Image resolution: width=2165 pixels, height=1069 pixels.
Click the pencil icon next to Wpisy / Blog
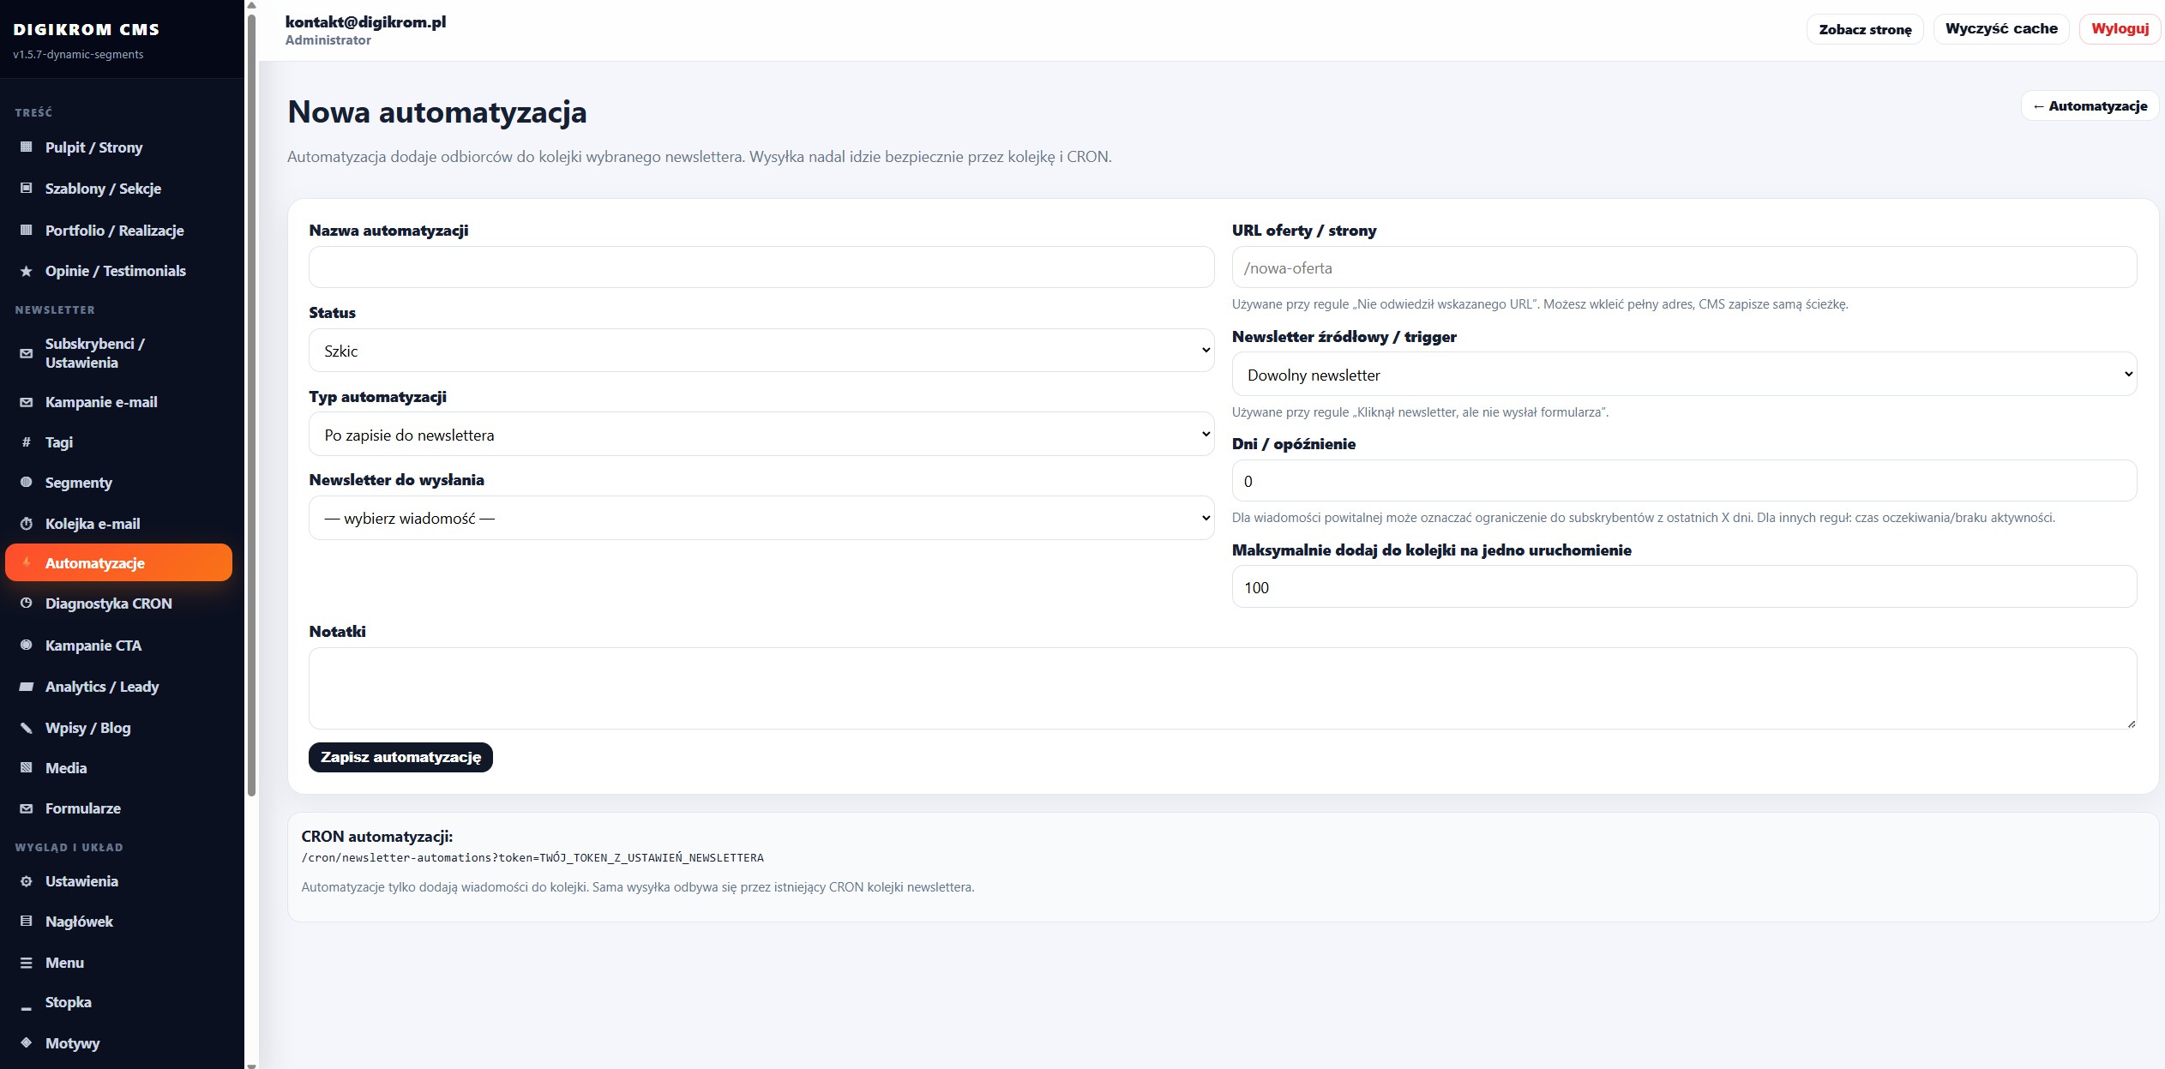click(27, 728)
